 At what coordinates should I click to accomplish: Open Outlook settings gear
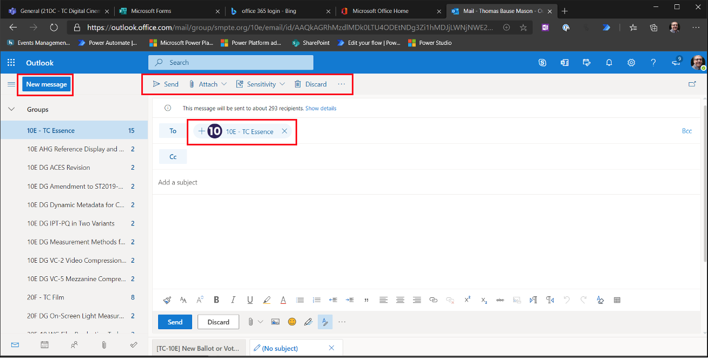pyautogui.click(x=631, y=62)
